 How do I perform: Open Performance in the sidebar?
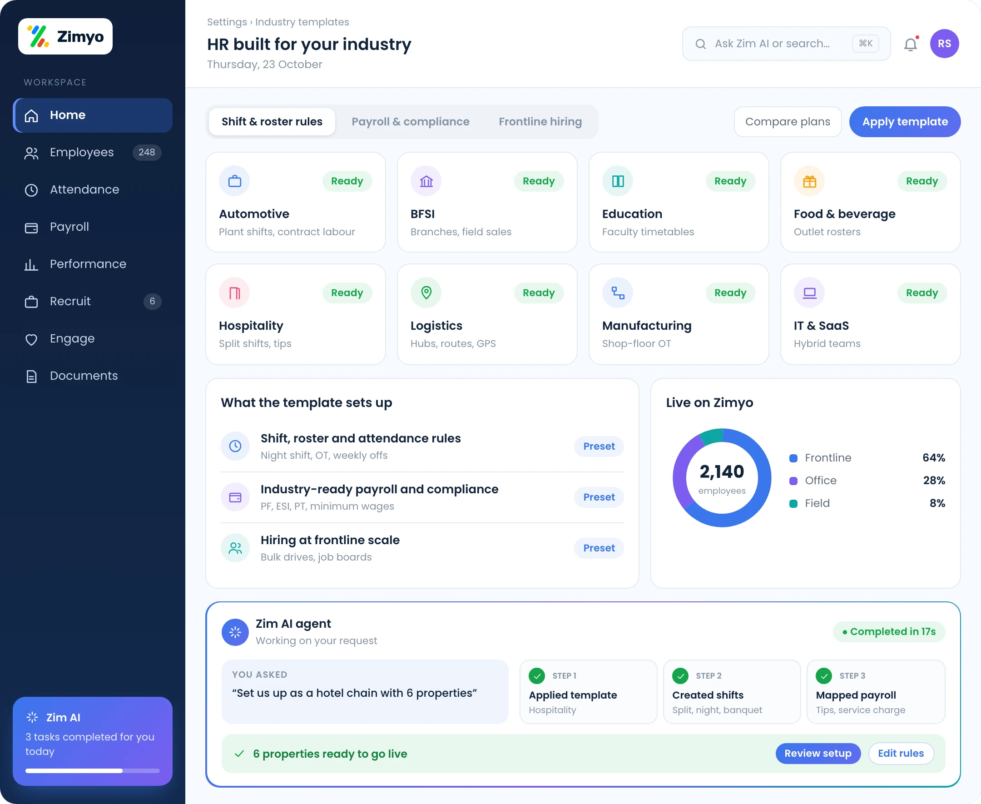[93, 264]
